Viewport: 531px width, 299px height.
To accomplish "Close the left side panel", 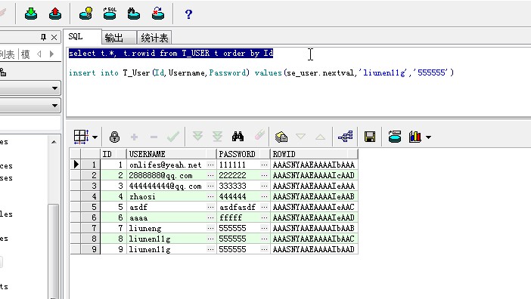I will tap(54, 37).
